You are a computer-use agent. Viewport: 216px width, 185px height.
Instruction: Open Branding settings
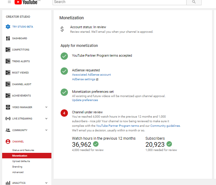[x=17, y=167]
